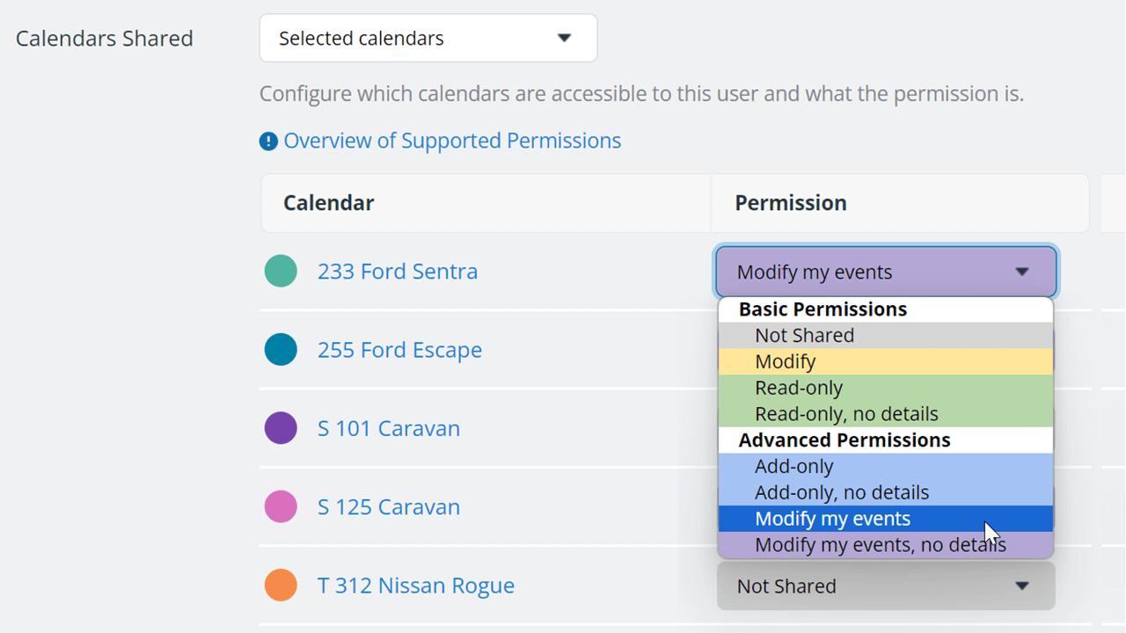Viewport: 1126px width, 633px height.
Task: Open the S 101 Caravan calendar link
Action: (389, 428)
